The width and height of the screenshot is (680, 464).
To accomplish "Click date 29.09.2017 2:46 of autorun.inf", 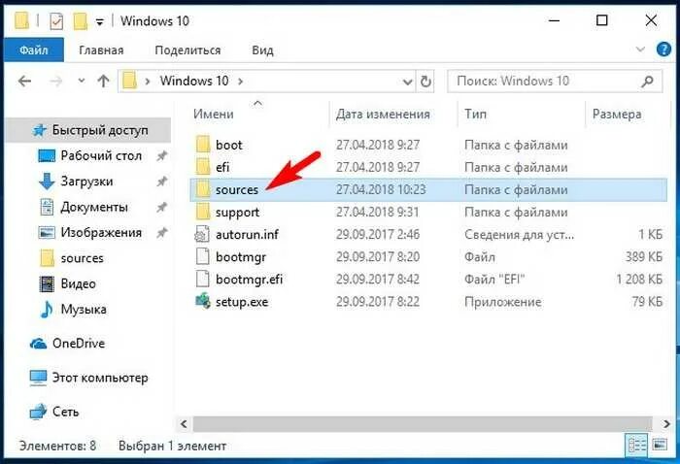I will coord(377,234).
